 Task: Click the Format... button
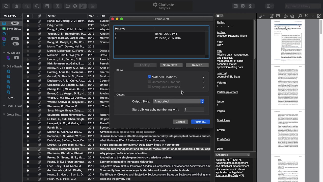pos(200,122)
